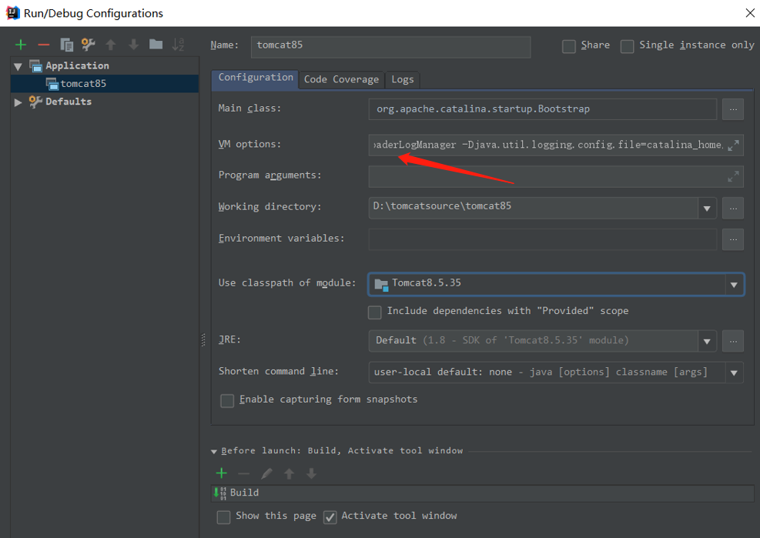
Task: Create a new folder for configurations
Action: click(x=156, y=45)
